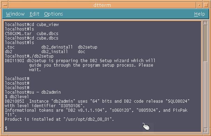
Task: Click the "/usr/opt/db2_08_01" install path text
Action: tap(88, 119)
